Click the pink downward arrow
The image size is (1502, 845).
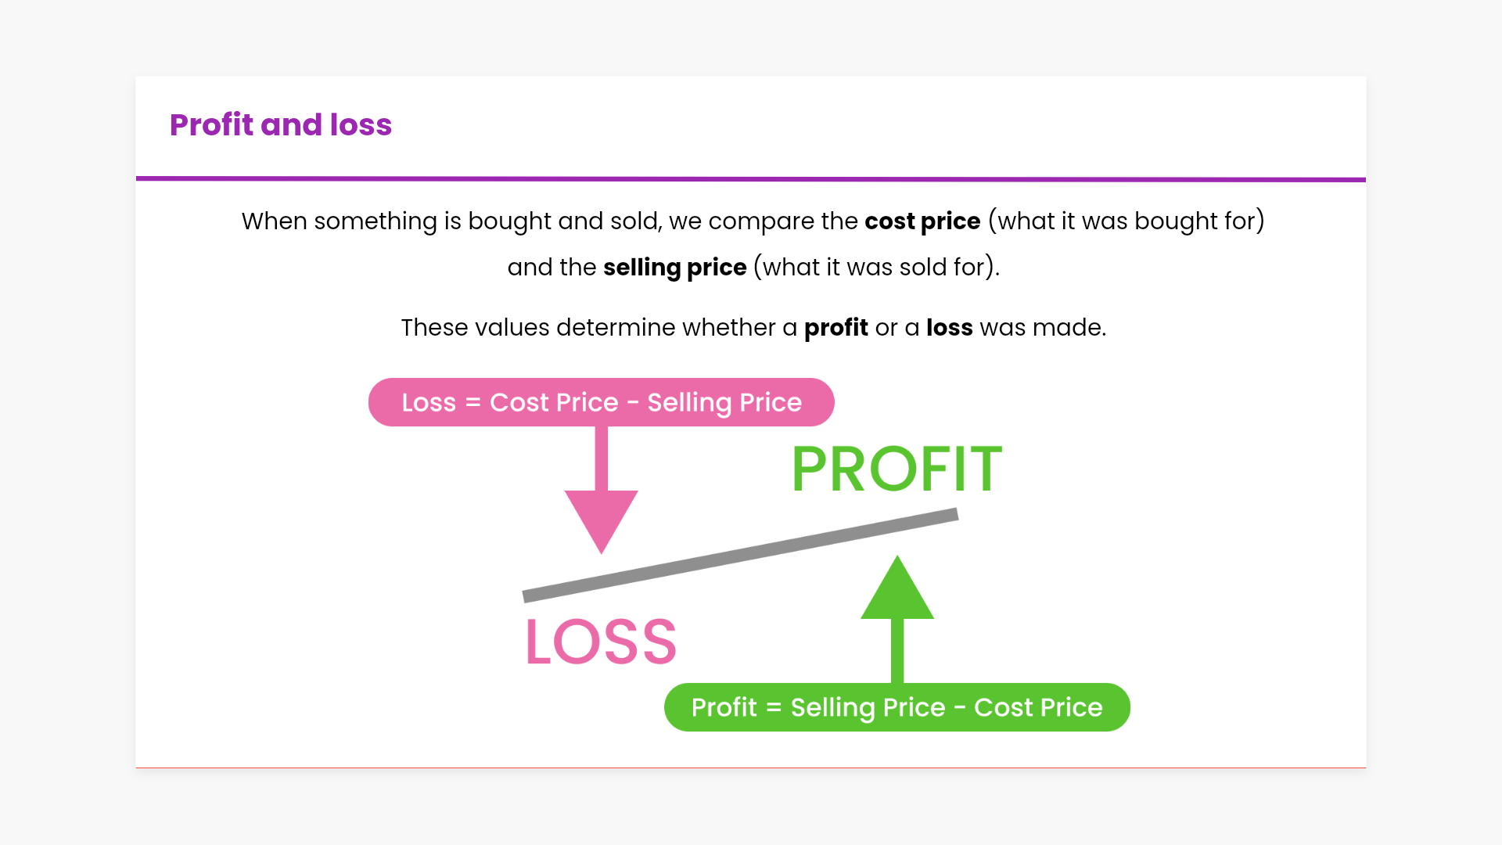tap(601, 509)
